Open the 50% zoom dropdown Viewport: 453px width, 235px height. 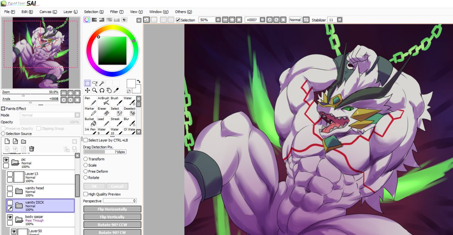tap(217, 20)
